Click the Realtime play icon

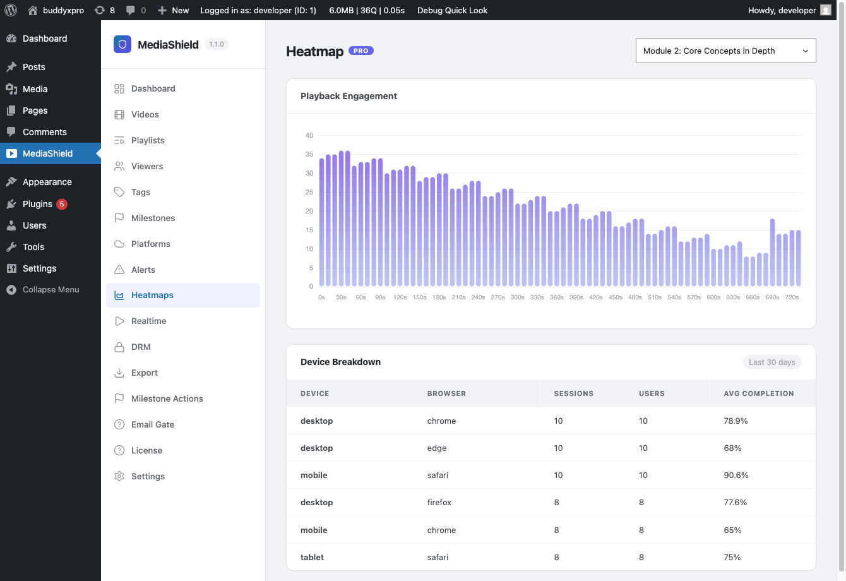pyautogui.click(x=119, y=321)
